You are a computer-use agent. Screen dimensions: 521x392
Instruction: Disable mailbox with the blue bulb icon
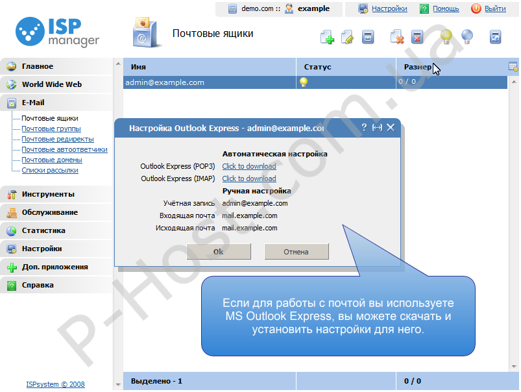(x=466, y=38)
